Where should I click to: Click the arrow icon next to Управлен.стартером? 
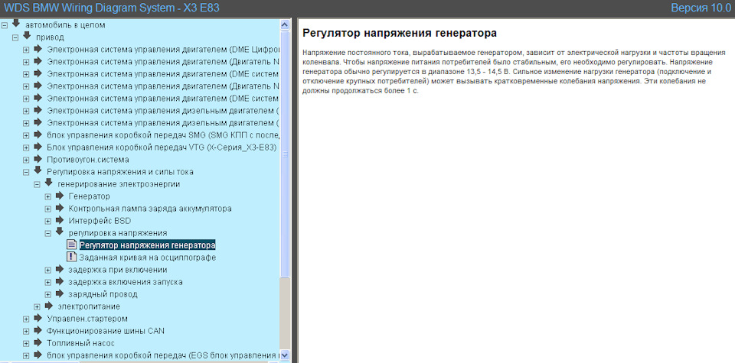click(x=38, y=318)
